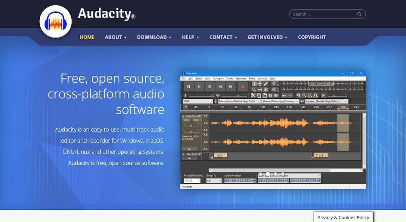The width and height of the screenshot is (406, 222).
Task: Click the Fit Selection zoom icon
Action: click(310, 96)
